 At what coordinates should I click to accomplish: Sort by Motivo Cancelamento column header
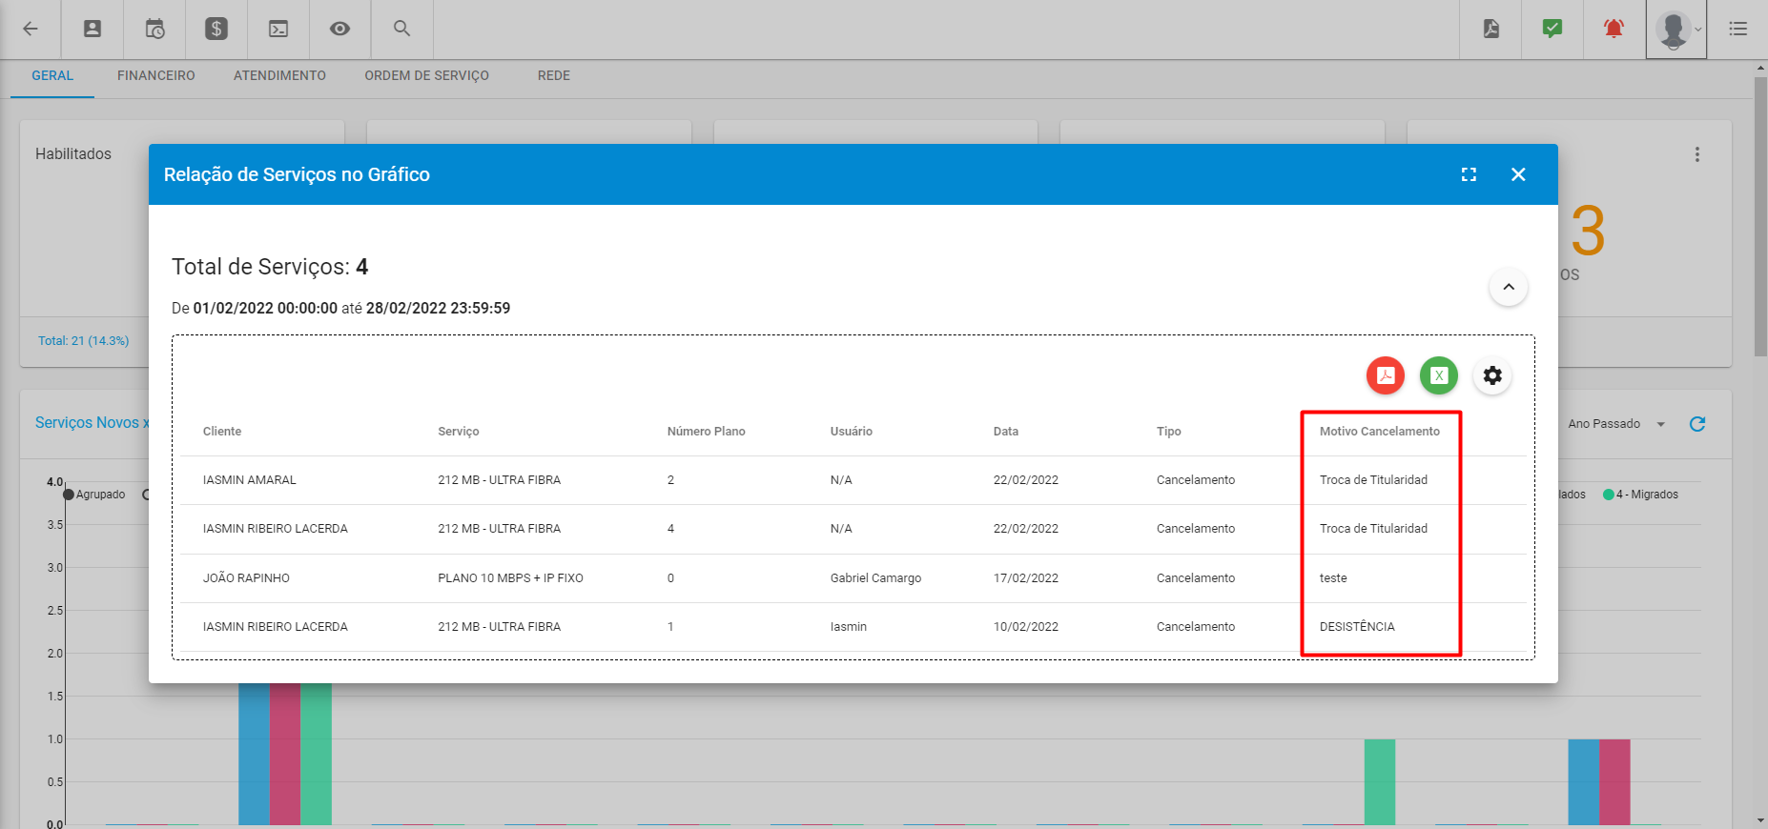coord(1380,432)
